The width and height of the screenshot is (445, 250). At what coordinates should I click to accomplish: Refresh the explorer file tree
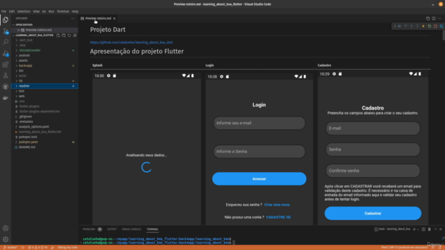pos(70,35)
